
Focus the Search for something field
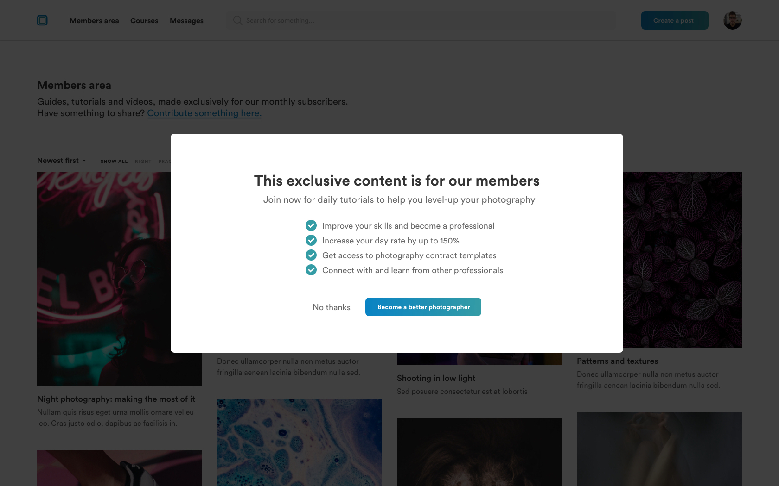pyautogui.click(x=421, y=20)
